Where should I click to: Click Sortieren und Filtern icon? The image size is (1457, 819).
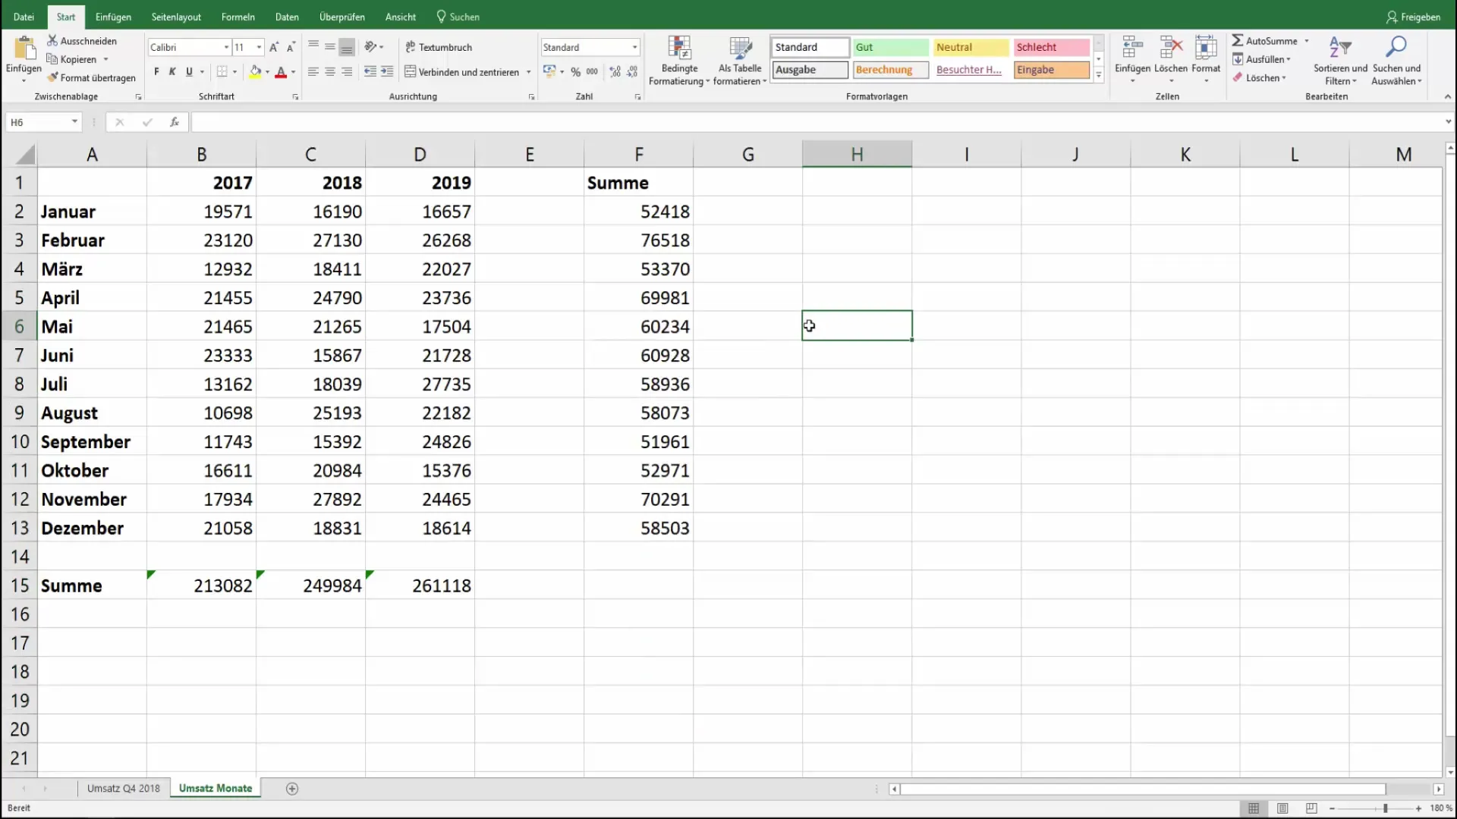[x=1340, y=48]
